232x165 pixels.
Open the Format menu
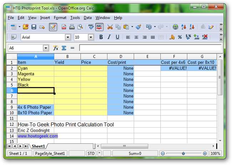pos(60,18)
